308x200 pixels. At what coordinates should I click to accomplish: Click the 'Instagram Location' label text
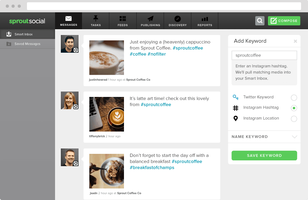pos(261,118)
